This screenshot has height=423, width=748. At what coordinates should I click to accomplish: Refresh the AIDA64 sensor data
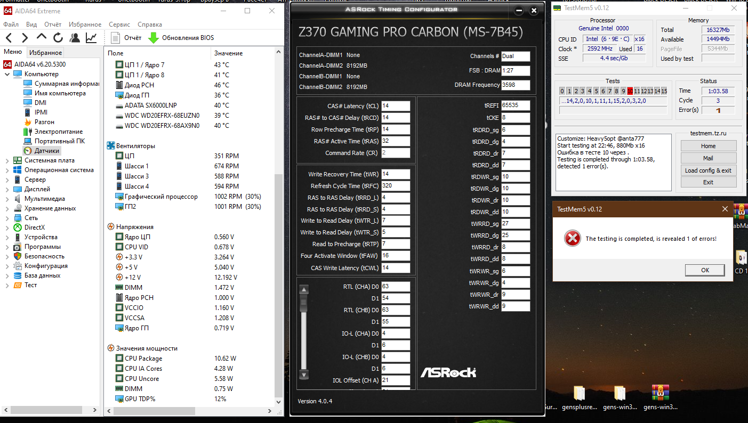click(58, 38)
